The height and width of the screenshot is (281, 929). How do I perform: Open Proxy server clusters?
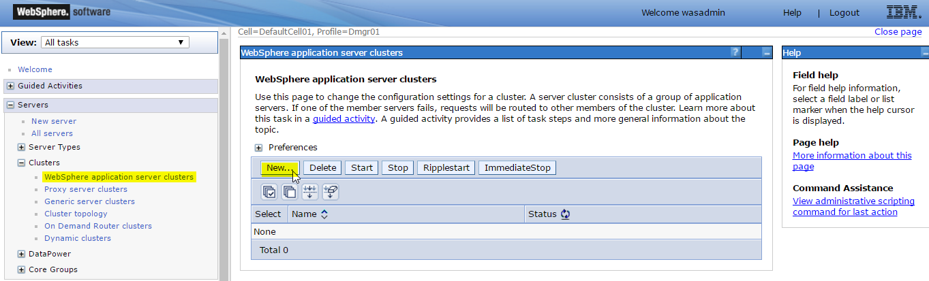[x=86, y=189]
